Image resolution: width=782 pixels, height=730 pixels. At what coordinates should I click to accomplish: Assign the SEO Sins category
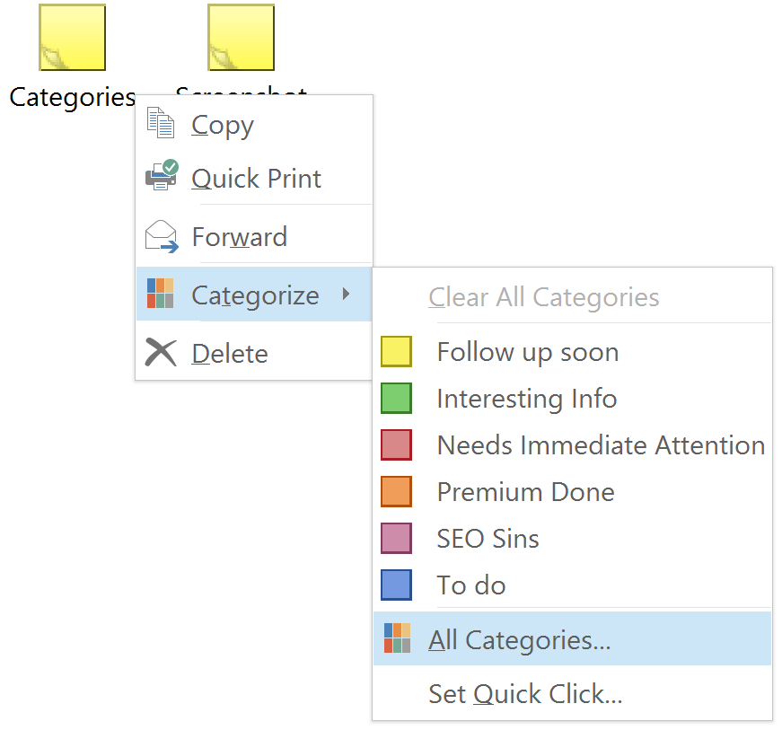tap(488, 539)
